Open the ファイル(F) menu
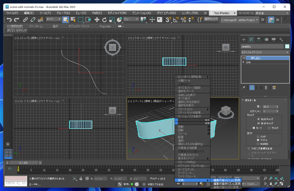294x191 pixels. (x=12, y=13)
